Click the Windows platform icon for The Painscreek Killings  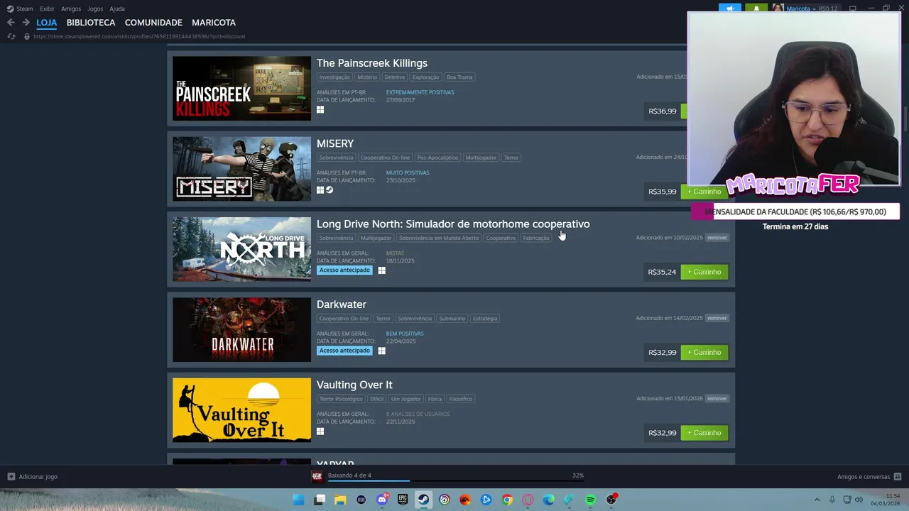click(x=320, y=109)
